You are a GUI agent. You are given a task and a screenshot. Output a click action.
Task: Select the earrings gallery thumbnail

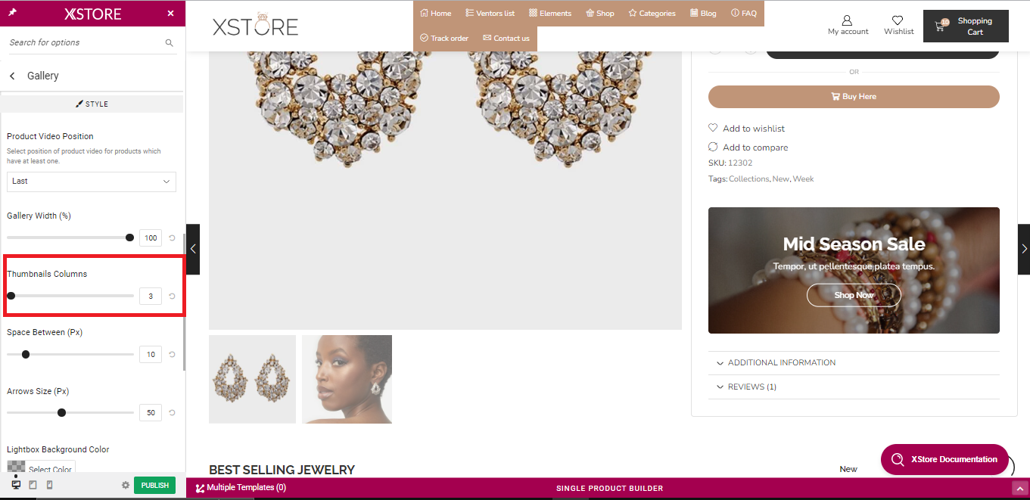252,379
